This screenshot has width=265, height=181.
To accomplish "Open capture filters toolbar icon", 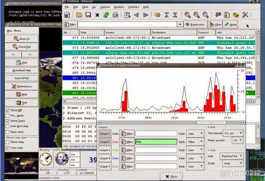I will coord(218,15).
